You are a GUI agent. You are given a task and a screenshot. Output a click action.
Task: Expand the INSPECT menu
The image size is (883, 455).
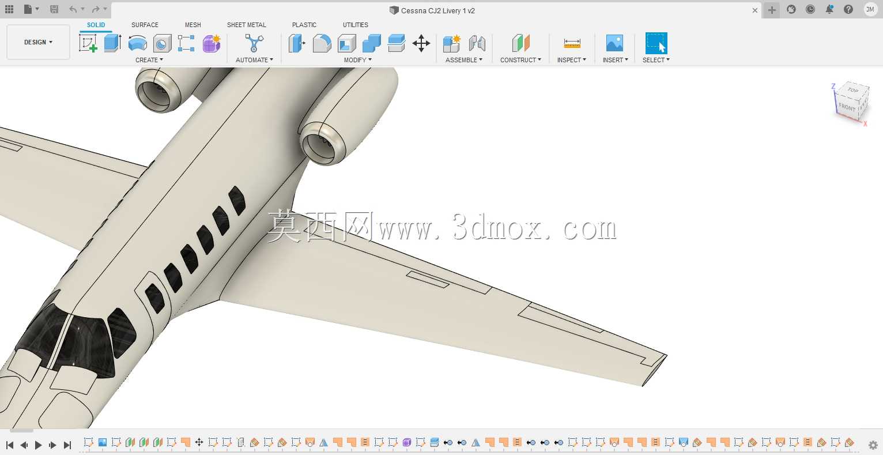572,60
